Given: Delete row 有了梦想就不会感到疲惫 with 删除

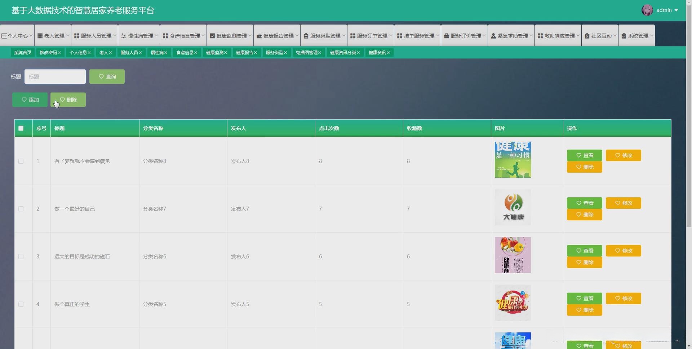Looking at the screenshot, I should click(585, 167).
